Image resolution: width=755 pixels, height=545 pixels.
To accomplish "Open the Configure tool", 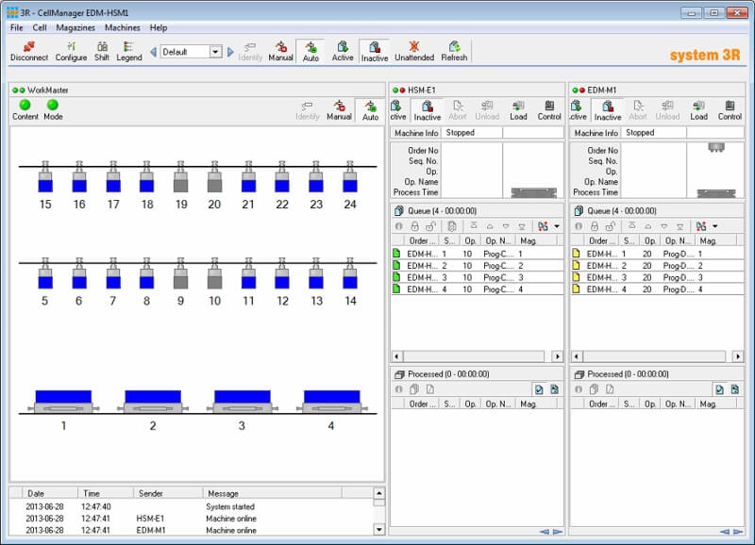I will [x=71, y=51].
